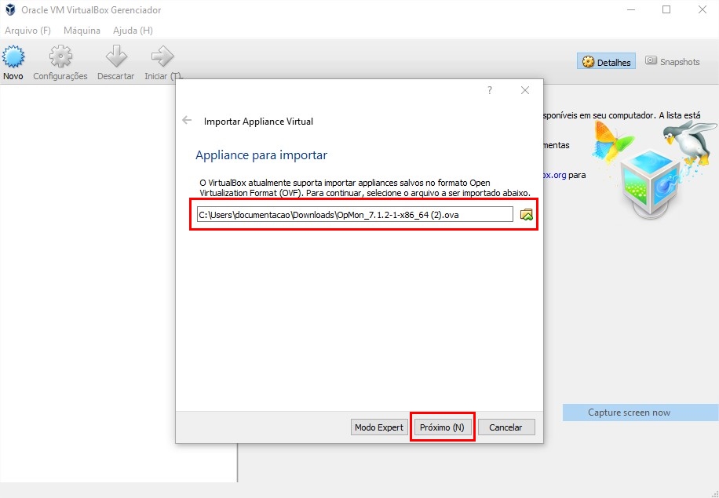Click the question mark help button

[490, 91]
